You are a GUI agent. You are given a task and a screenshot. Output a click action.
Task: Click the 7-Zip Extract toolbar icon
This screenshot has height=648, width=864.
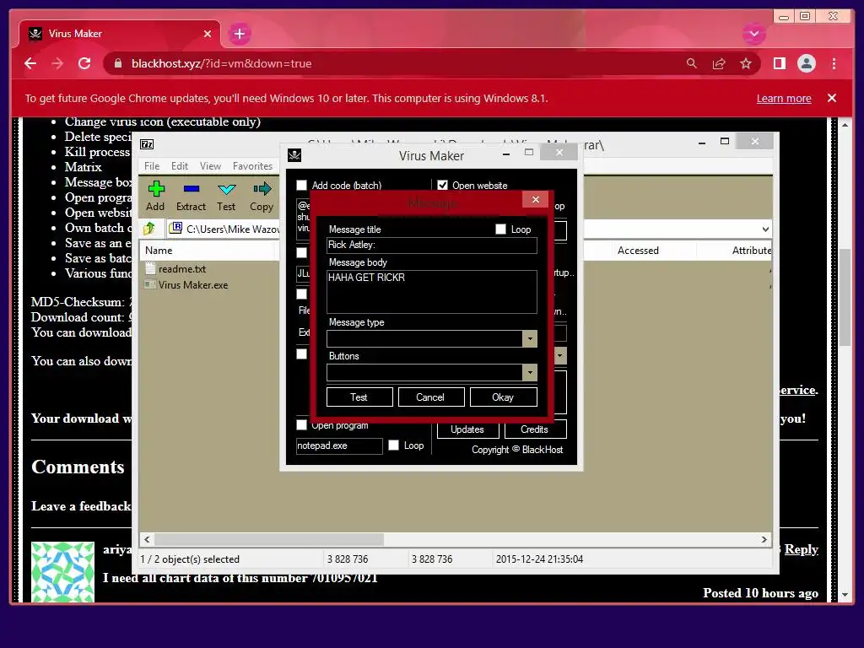[191, 196]
